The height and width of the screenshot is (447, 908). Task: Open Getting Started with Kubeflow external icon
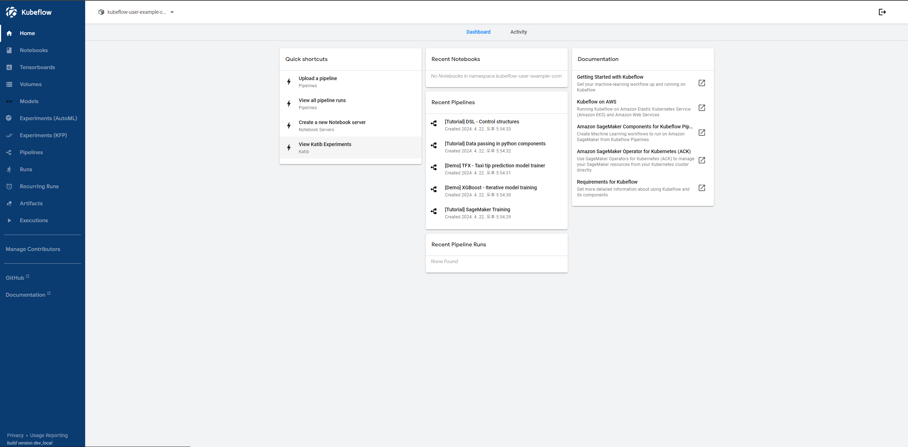[x=701, y=83]
